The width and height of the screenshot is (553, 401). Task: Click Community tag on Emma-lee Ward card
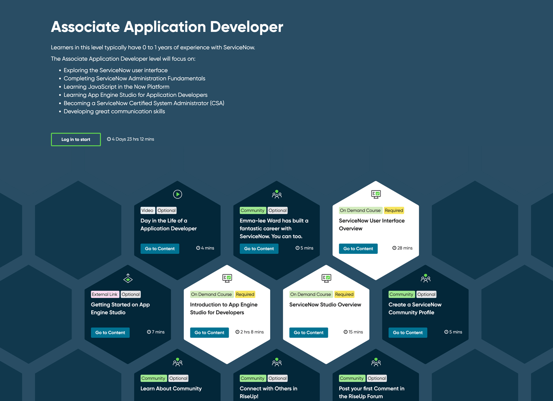click(x=253, y=210)
